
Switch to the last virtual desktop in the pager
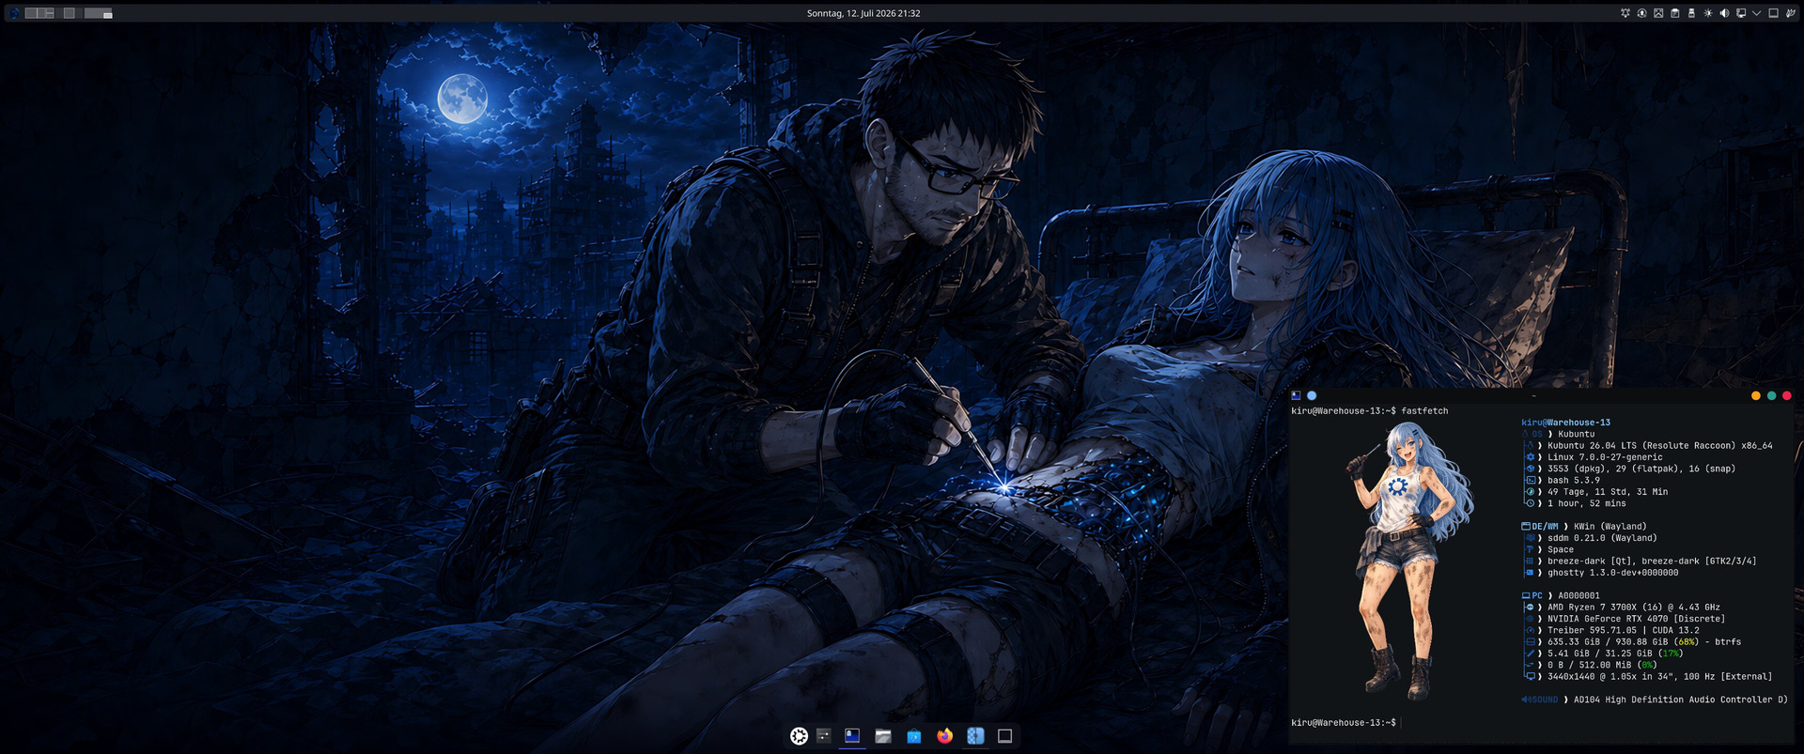(98, 13)
